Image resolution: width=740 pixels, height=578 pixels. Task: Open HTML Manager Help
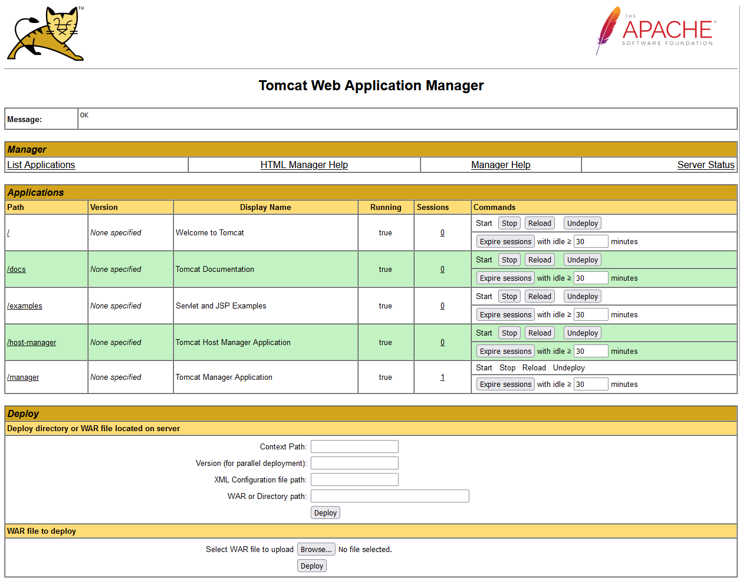pyautogui.click(x=304, y=165)
